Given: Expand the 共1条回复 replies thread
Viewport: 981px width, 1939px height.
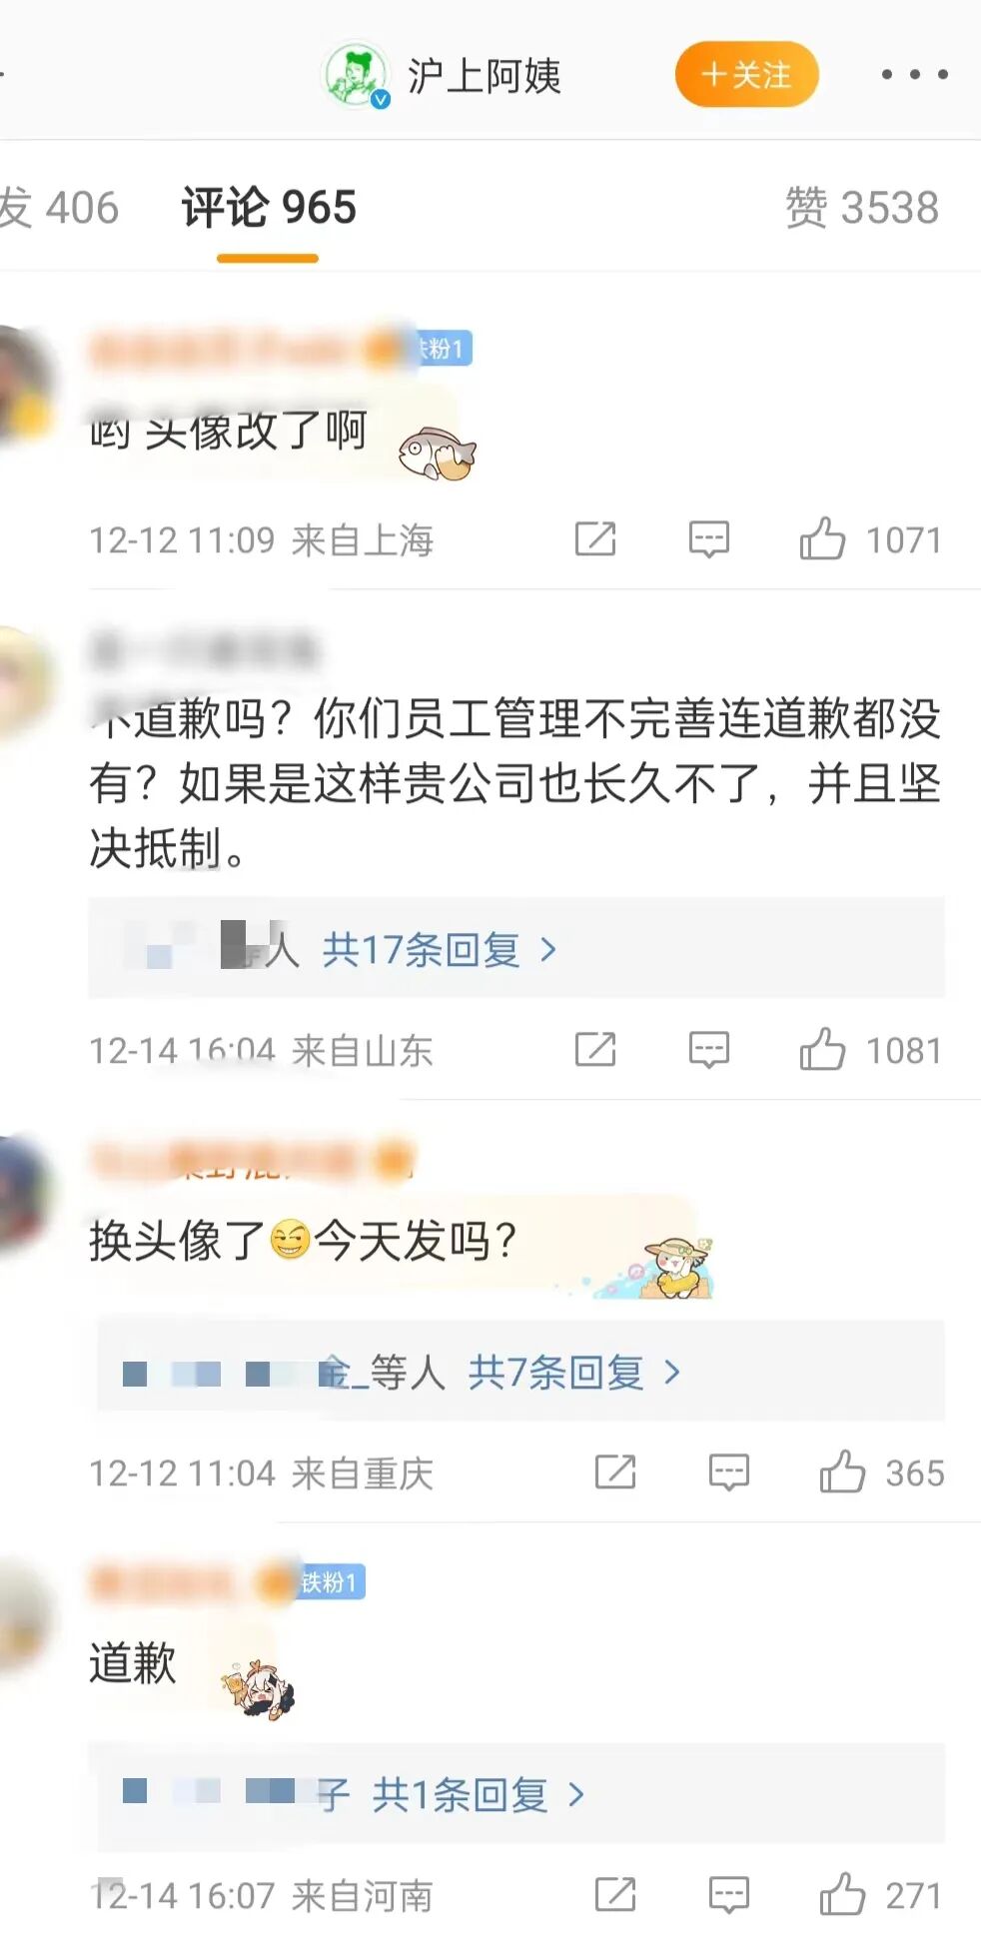Looking at the screenshot, I should (x=479, y=1795).
